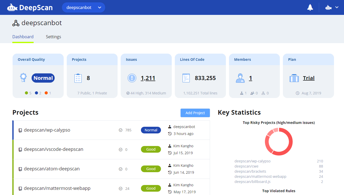
Task: Click the Projects clipboard icon
Action: coord(78,78)
